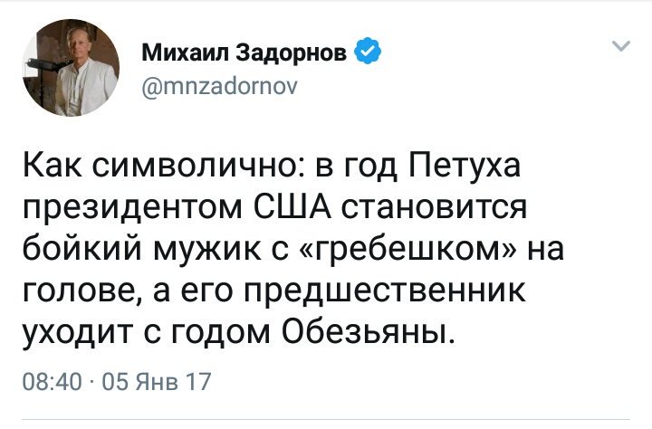Image resolution: width=652 pixels, height=429 pixels.
Task: Open the @mnzadornov handle link
Action: [x=219, y=86]
